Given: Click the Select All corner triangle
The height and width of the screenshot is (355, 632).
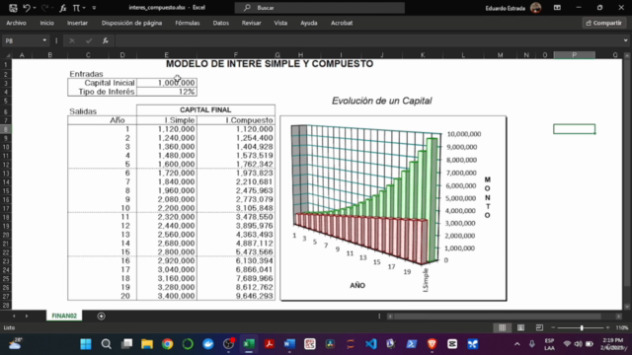Looking at the screenshot, I should pyautogui.click(x=7, y=55).
